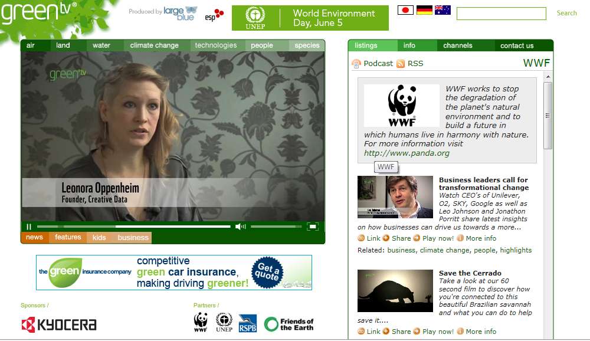Open the WWF partner logo
590x341 pixels.
click(x=201, y=323)
